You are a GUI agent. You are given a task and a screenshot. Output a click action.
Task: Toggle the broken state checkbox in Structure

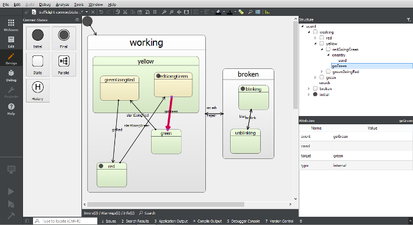[x=315, y=88]
